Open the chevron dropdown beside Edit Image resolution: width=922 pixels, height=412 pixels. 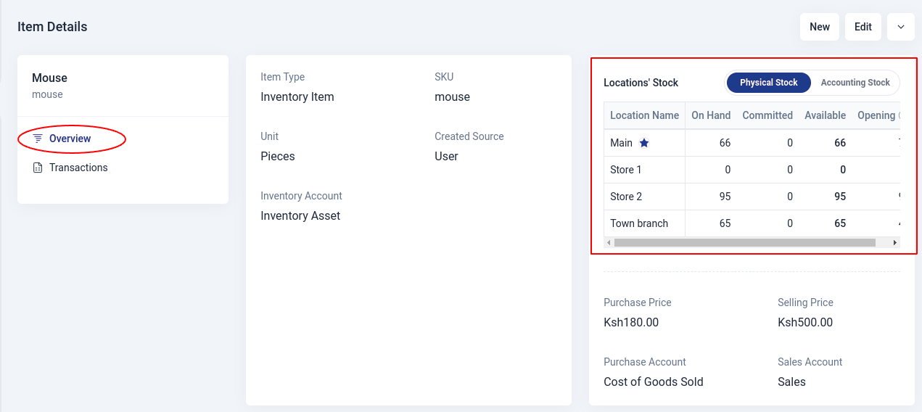pyautogui.click(x=900, y=27)
